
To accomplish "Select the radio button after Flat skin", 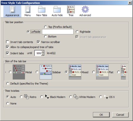I will pyautogui.click(x=119, y=72).
